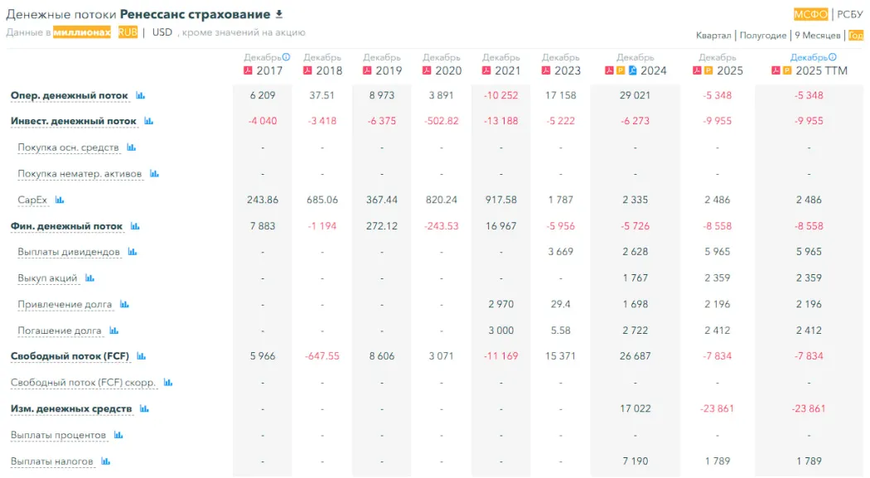Click info icon next to Декабрь 2017
Image resolution: width=870 pixels, height=478 pixels.
(x=287, y=57)
